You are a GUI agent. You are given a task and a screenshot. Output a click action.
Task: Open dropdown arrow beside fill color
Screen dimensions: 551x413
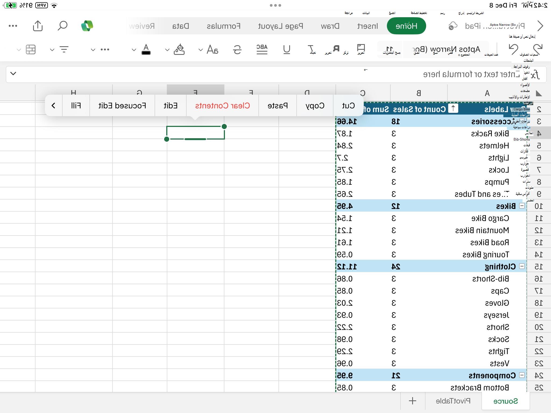click(x=167, y=50)
